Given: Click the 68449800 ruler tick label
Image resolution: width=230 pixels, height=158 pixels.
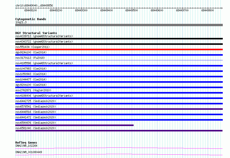Looking at the screenshot, I should click(208, 10).
